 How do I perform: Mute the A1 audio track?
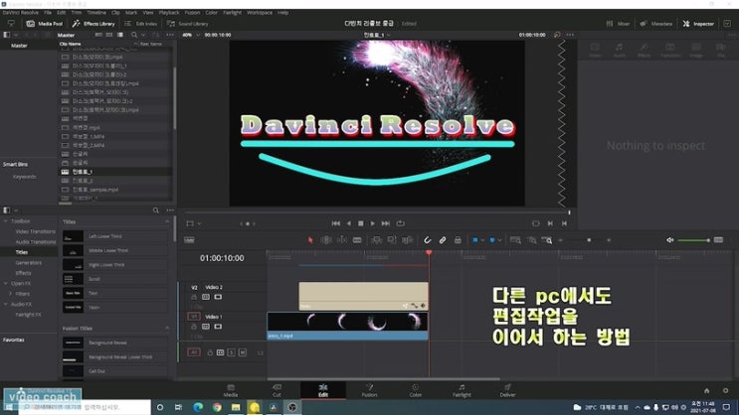243,352
